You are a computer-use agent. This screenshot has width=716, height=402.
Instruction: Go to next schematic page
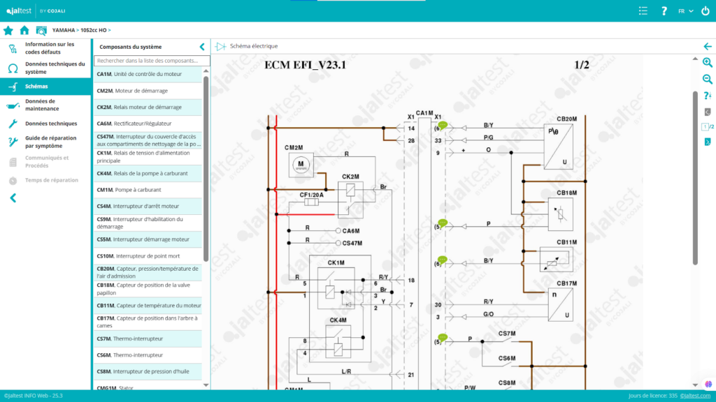click(x=707, y=142)
